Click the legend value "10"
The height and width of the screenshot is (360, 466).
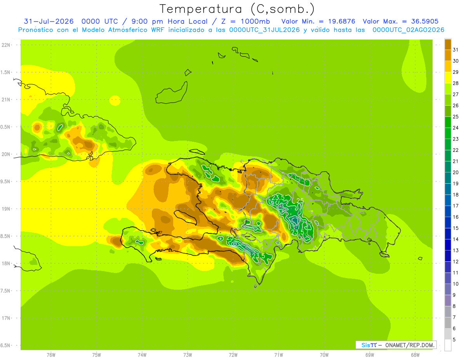click(x=456, y=284)
